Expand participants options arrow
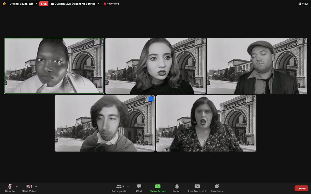The width and height of the screenshot is (311, 194). (x=128, y=186)
